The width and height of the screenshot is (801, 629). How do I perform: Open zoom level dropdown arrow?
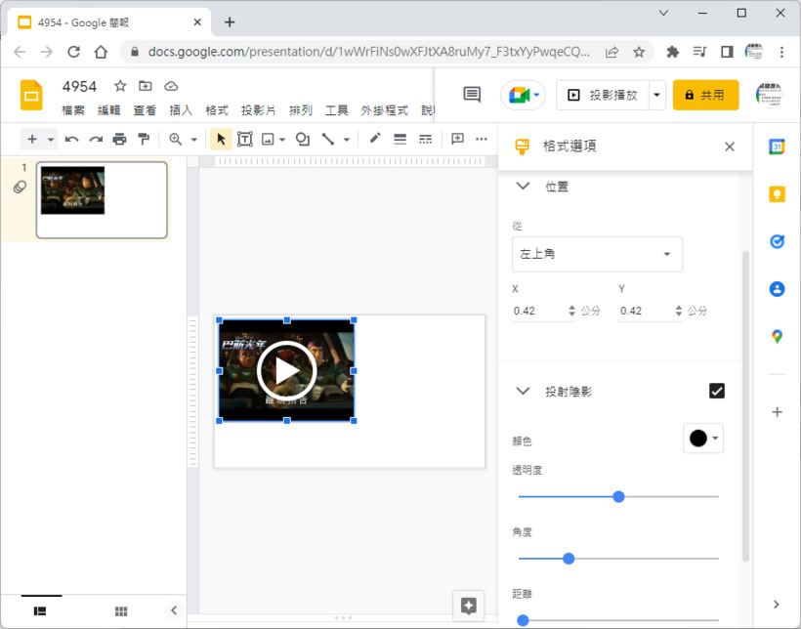pyautogui.click(x=193, y=139)
